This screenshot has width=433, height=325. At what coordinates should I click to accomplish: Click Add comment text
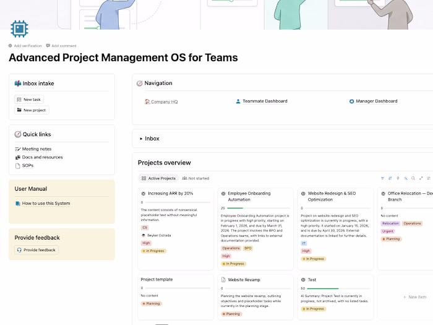[x=64, y=46]
